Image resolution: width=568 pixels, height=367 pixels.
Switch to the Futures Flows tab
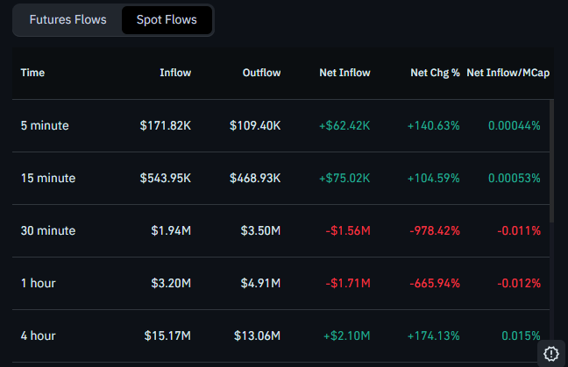click(x=67, y=20)
